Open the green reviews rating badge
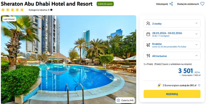This screenshot has height=104, width=206. pyautogui.click(x=105, y=4)
